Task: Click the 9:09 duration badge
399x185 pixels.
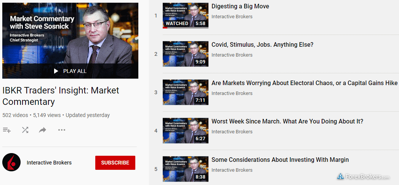Action: pos(200,62)
